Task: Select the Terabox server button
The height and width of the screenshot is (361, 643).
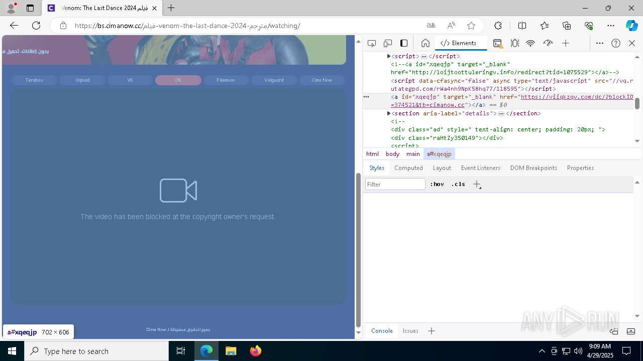Action: point(35,80)
